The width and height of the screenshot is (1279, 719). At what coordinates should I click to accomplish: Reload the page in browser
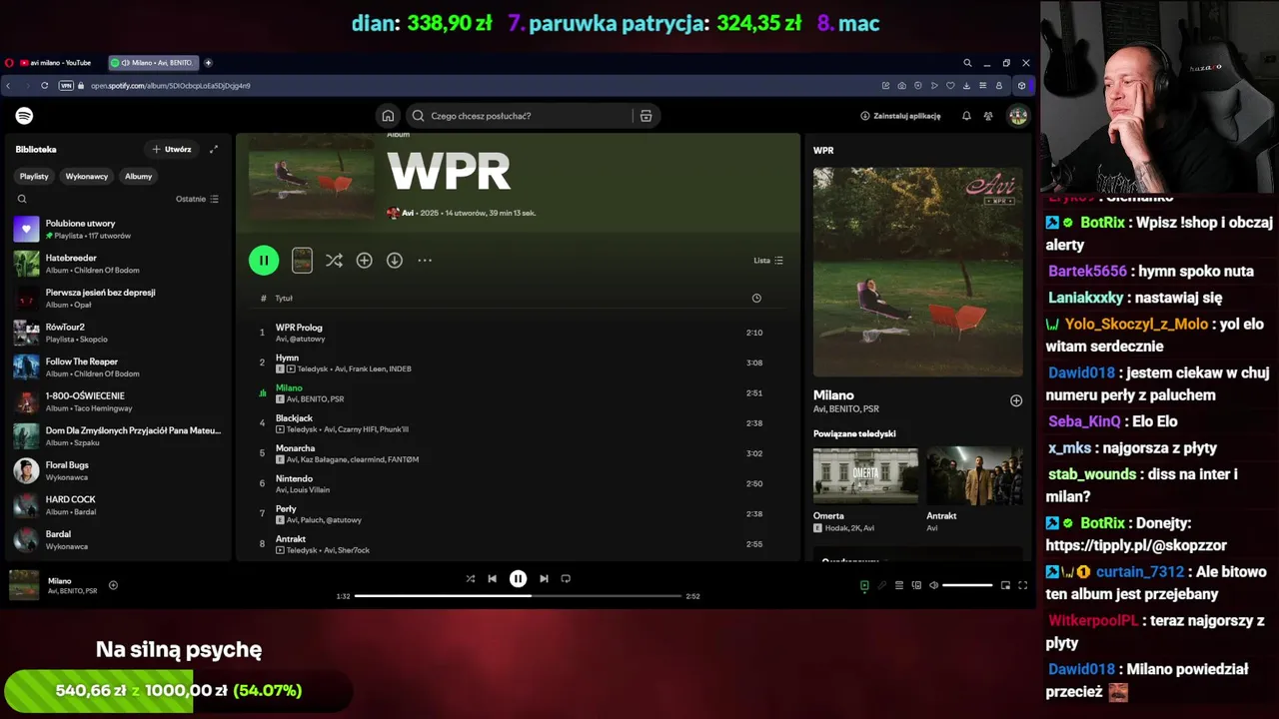click(x=44, y=86)
